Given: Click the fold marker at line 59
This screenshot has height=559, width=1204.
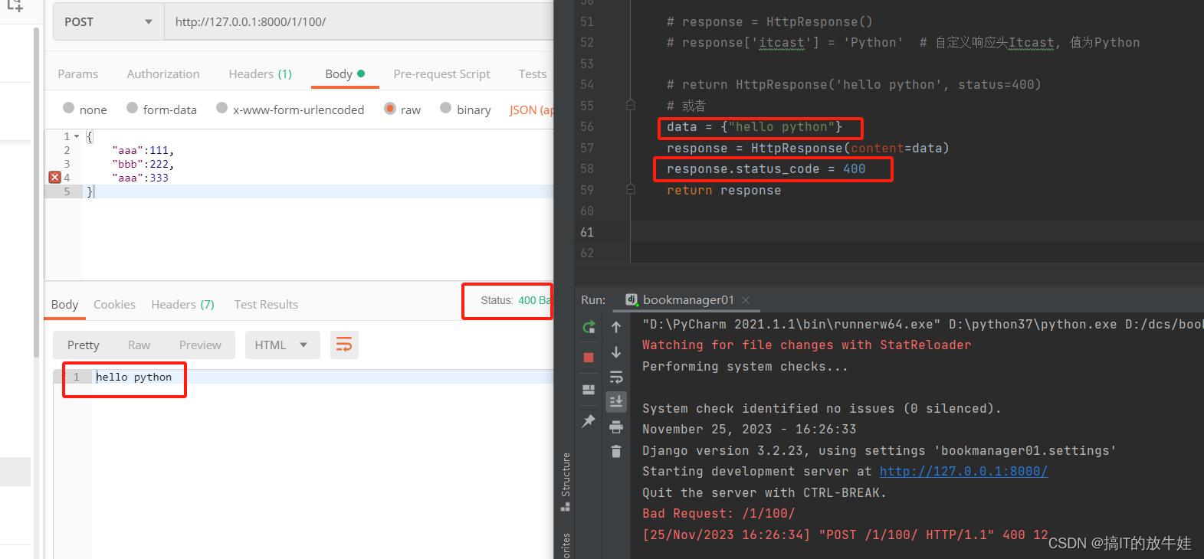Looking at the screenshot, I should click(x=631, y=189).
